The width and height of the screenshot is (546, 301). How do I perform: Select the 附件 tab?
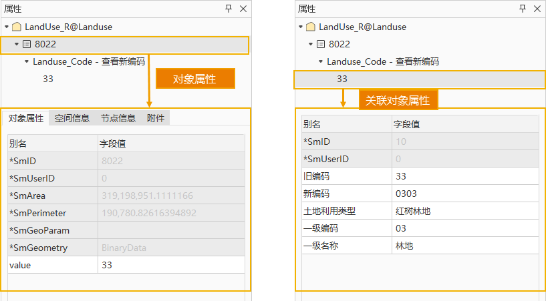(x=156, y=118)
